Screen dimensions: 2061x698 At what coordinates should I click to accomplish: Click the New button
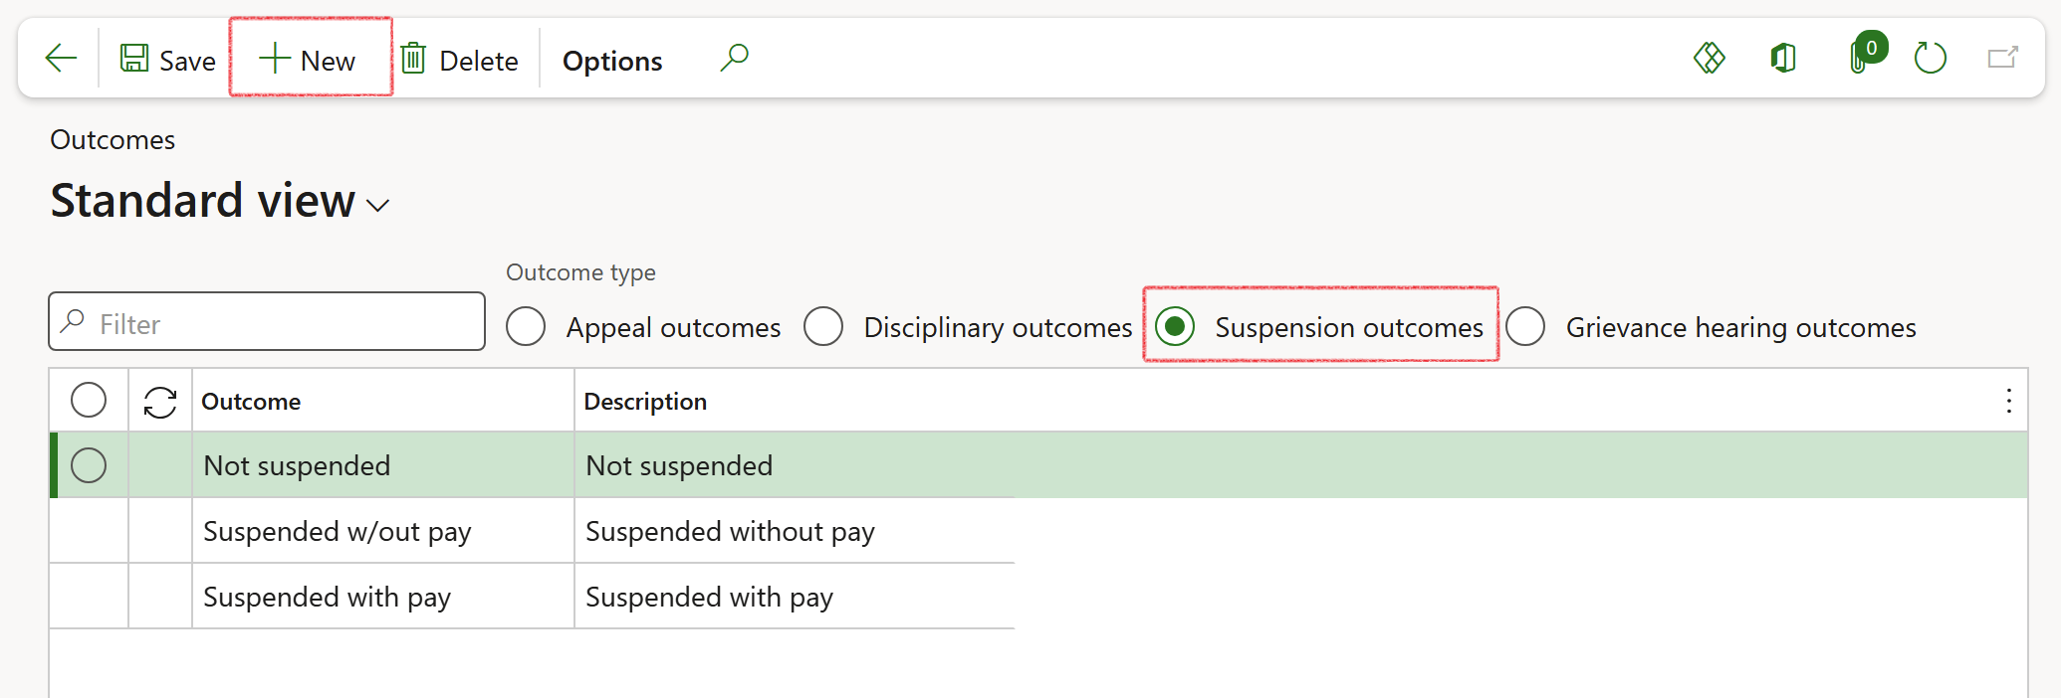pyautogui.click(x=309, y=60)
